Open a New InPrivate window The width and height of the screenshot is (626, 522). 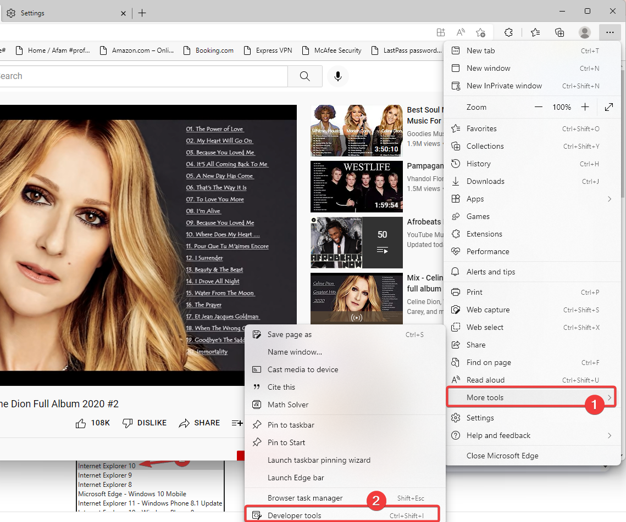point(532,86)
